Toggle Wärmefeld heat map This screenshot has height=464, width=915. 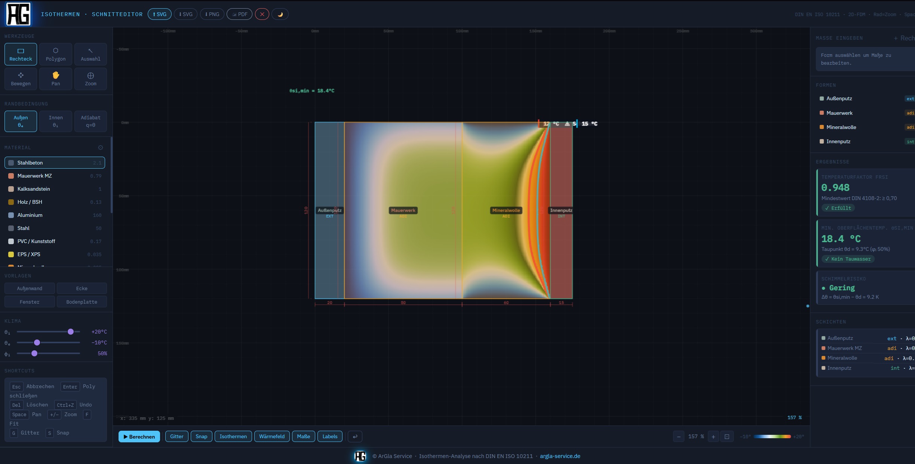coord(272,436)
